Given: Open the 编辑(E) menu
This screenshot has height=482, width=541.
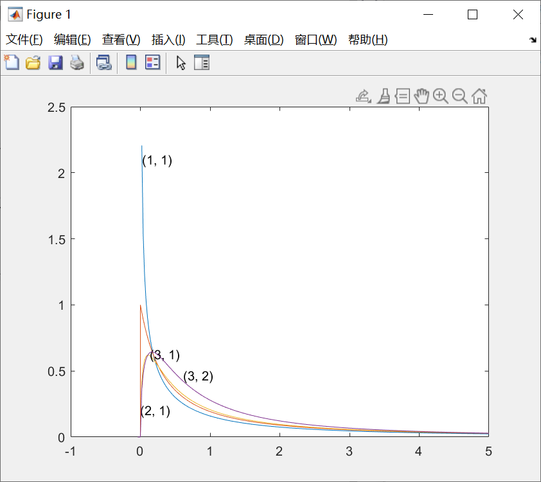Looking at the screenshot, I should 72,40.
